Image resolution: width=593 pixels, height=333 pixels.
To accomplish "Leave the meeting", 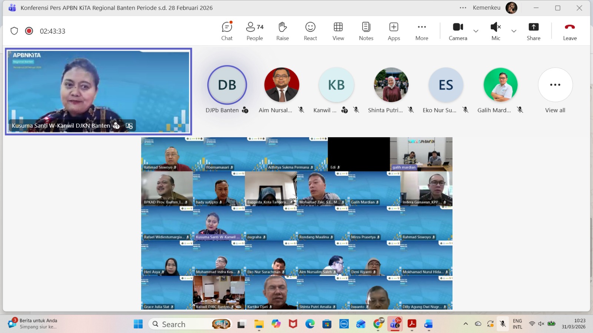I will pos(570,31).
